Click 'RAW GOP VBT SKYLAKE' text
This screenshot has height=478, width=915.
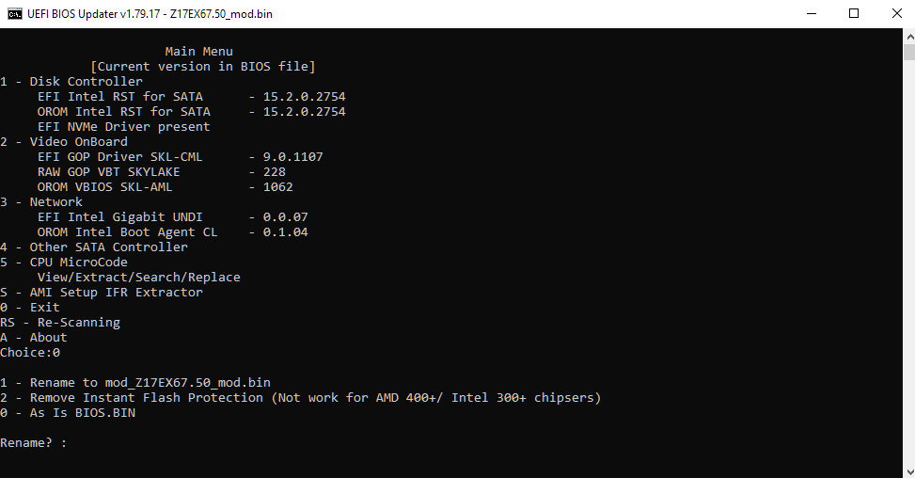(x=108, y=171)
